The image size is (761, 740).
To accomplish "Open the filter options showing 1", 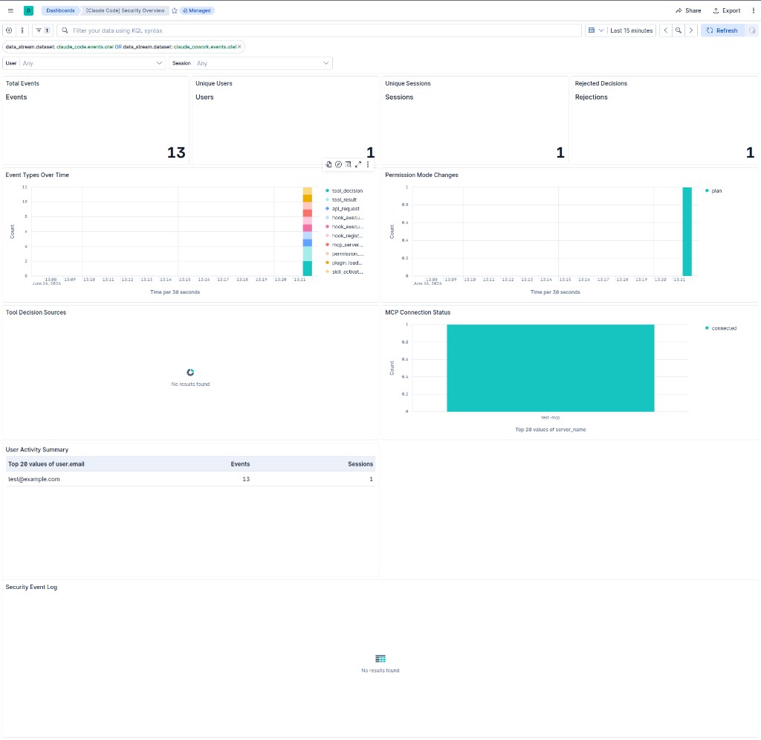I will click(42, 30).
